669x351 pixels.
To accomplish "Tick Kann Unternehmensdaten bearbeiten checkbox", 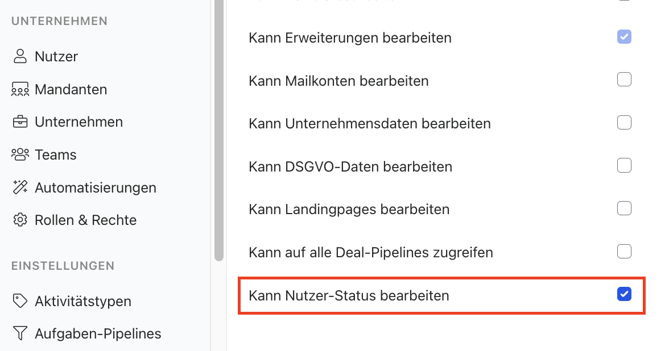I will coord(624,123).
